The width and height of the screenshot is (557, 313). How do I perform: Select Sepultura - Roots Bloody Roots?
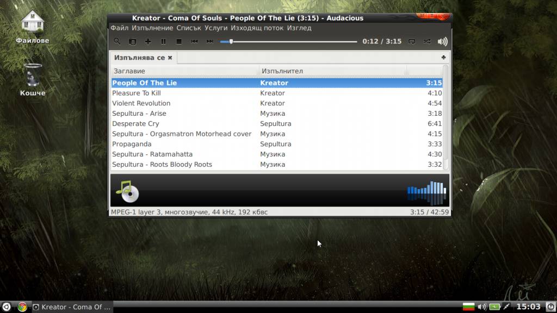pos(277,164)
